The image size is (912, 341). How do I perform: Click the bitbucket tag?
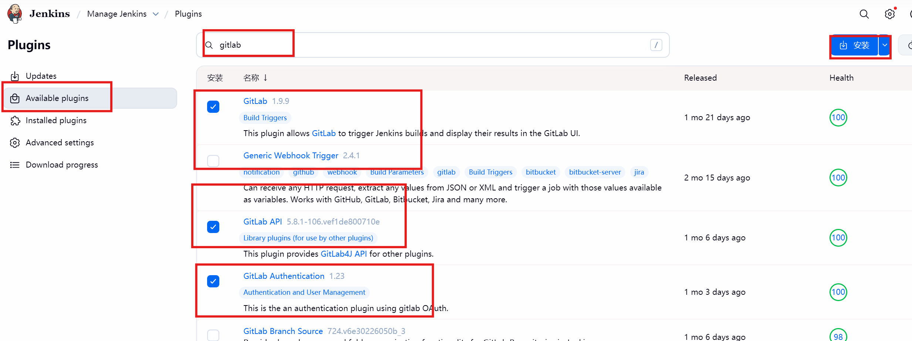coord(541,172)
